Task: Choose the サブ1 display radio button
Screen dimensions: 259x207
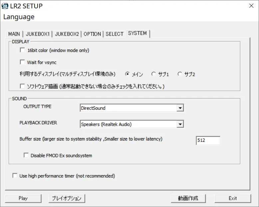Action: click(153, 74)
